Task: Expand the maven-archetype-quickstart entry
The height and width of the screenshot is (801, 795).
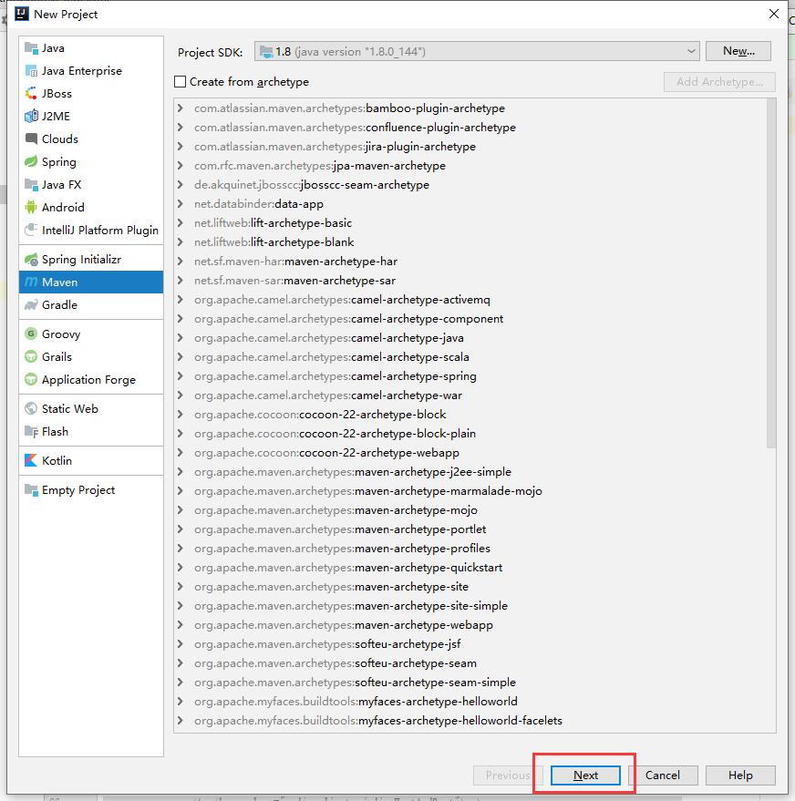Action: (181, 568)
